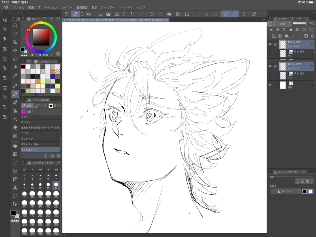Open the ウィンドウ menu
The height and width of the screenshot is (237, 316).
[x=125, y=8]
